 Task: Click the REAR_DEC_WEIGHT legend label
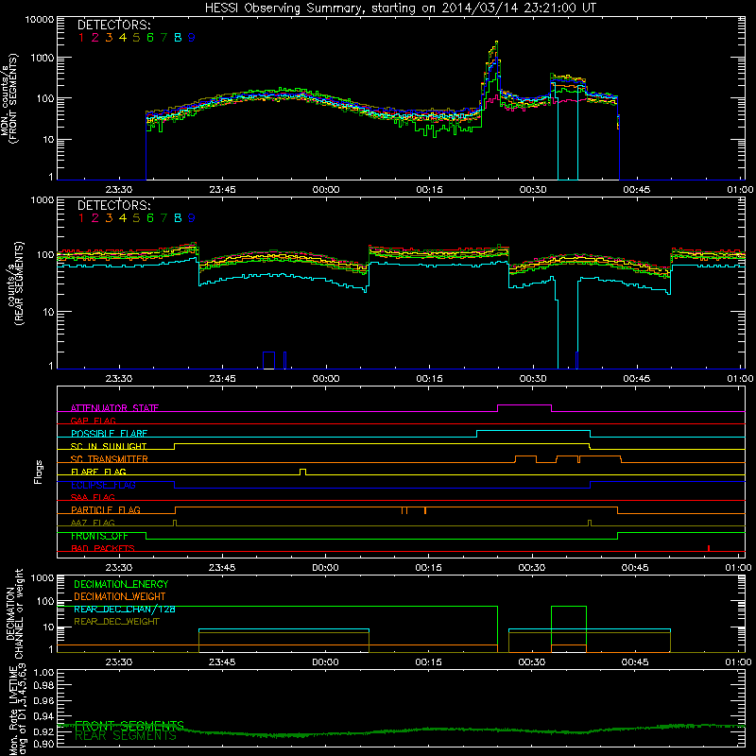(116, 622)
